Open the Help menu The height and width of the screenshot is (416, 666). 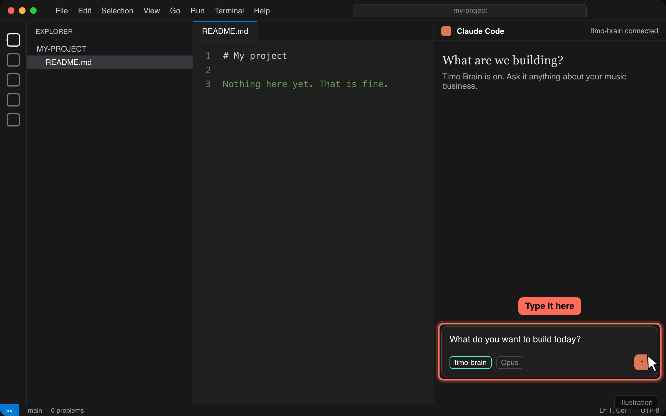pyautogui.click(x=262, y=11)
